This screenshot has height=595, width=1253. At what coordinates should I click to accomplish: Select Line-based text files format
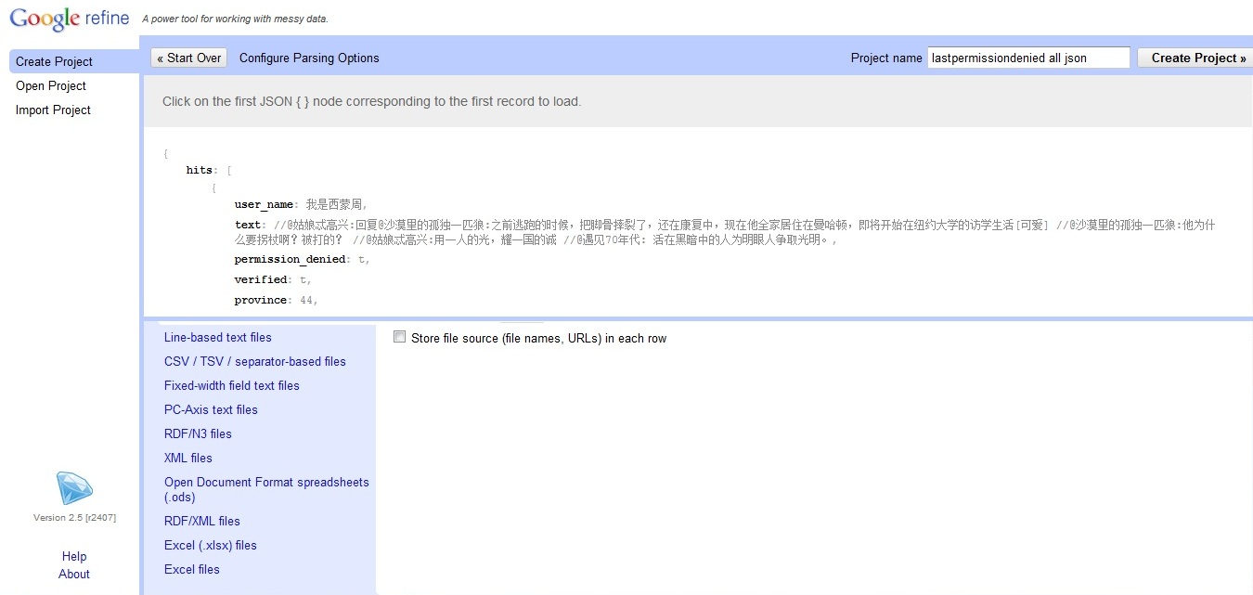[x=218, y=337]
